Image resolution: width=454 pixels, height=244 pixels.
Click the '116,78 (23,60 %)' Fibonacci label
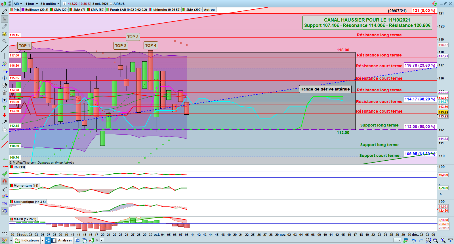pyautogui.click(x=420, y=65)
